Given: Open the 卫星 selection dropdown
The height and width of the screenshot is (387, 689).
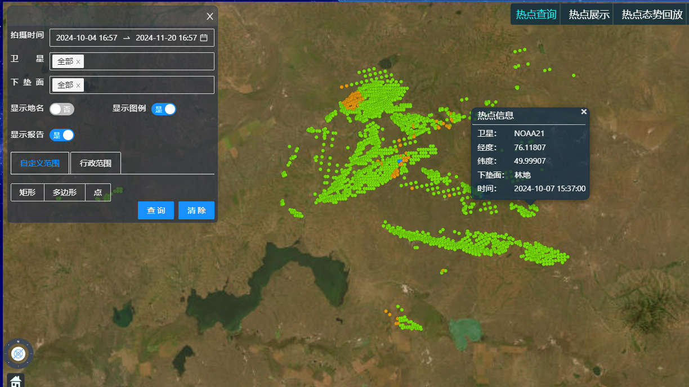Looking at the screenshot, I should [x=146, y=61].
